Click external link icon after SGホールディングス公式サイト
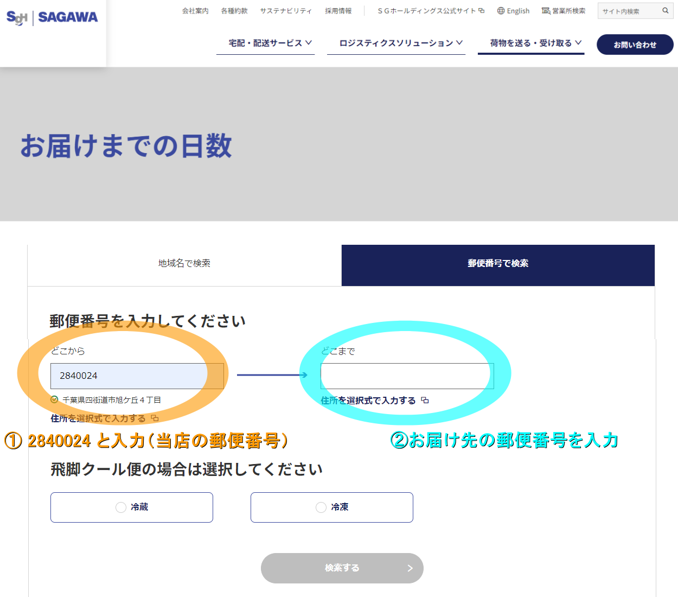 click(482, 11)
